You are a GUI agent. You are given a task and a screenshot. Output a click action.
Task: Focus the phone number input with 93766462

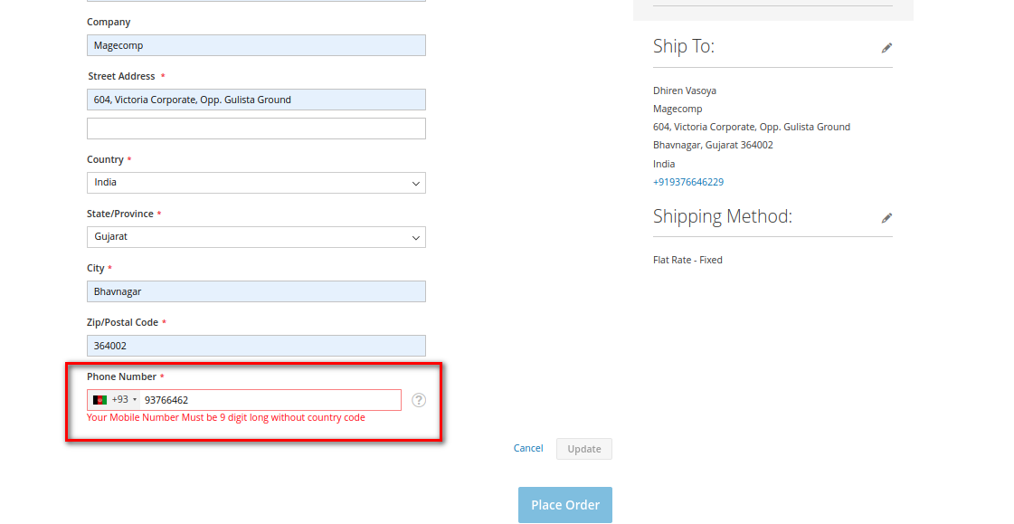click(270, 400)
